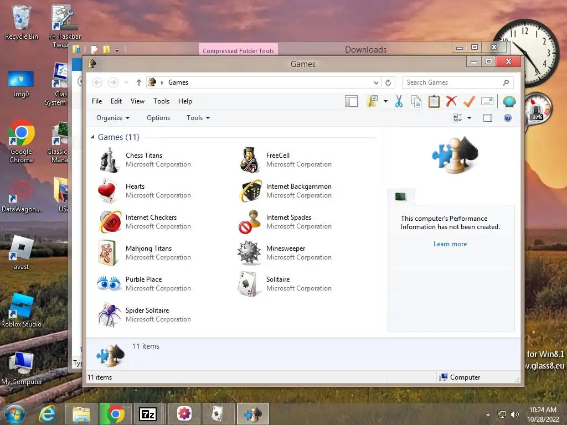Screen dimensions: 567x425
Task: Open the Help question mark icon
Action: pyautogui.click(x=508, y=118)
